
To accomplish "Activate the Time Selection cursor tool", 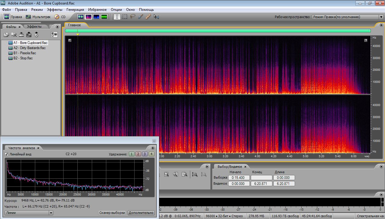I will pos(117,17).
